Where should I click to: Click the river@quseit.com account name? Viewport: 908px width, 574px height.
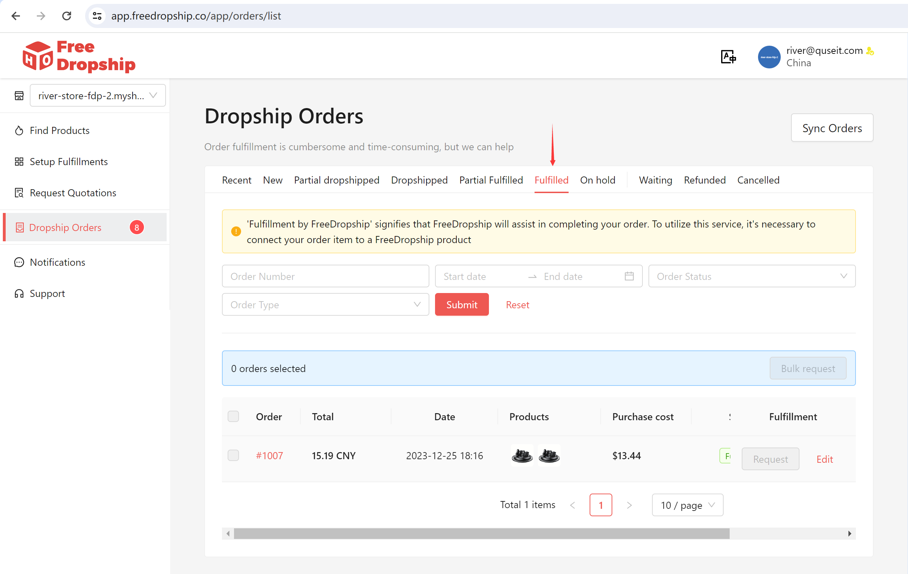point(824,51)
